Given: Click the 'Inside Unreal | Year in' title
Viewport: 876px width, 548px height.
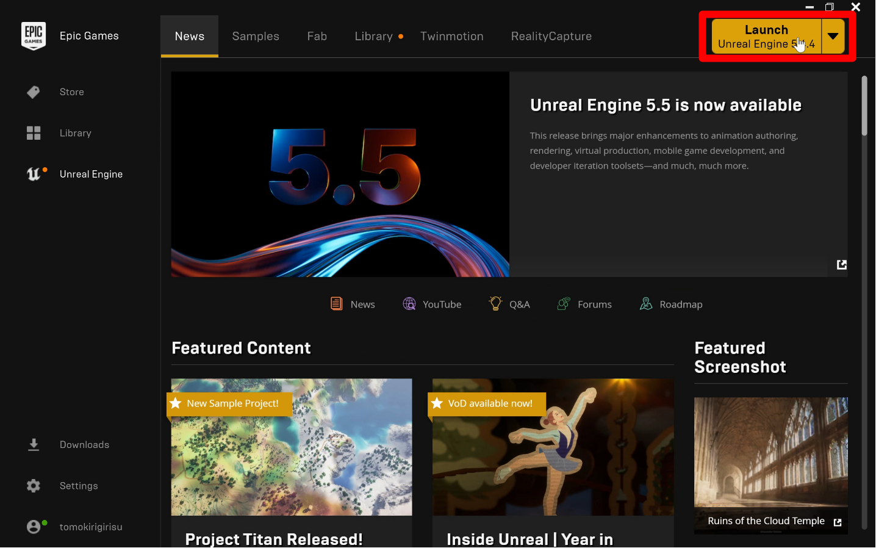Looking at the screenshot, I should (x=530, y=539).
